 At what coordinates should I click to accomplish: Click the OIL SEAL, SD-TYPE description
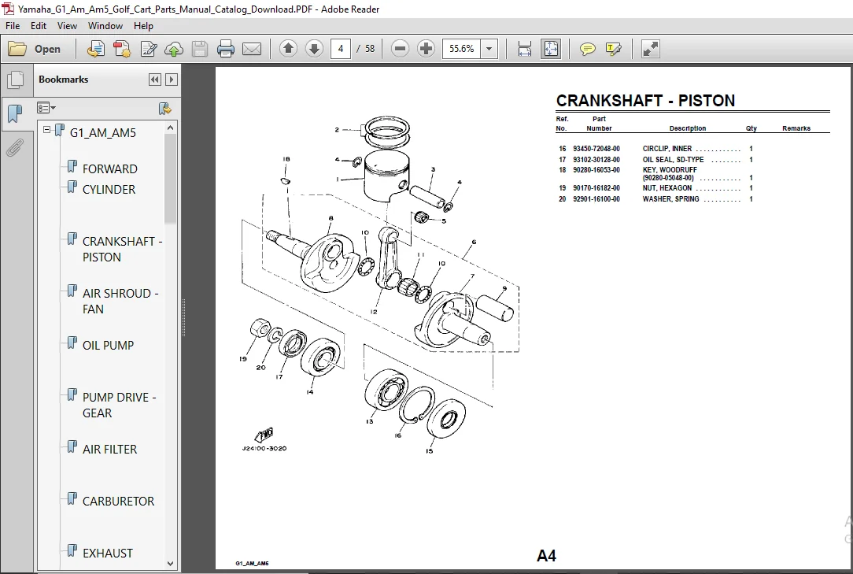673,160
